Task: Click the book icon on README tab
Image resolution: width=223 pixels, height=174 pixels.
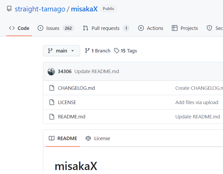Action: point(52,138)
